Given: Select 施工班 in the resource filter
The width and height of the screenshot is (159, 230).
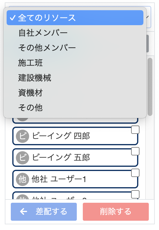Looking at the screenshot, I should [x=75, y=63].
